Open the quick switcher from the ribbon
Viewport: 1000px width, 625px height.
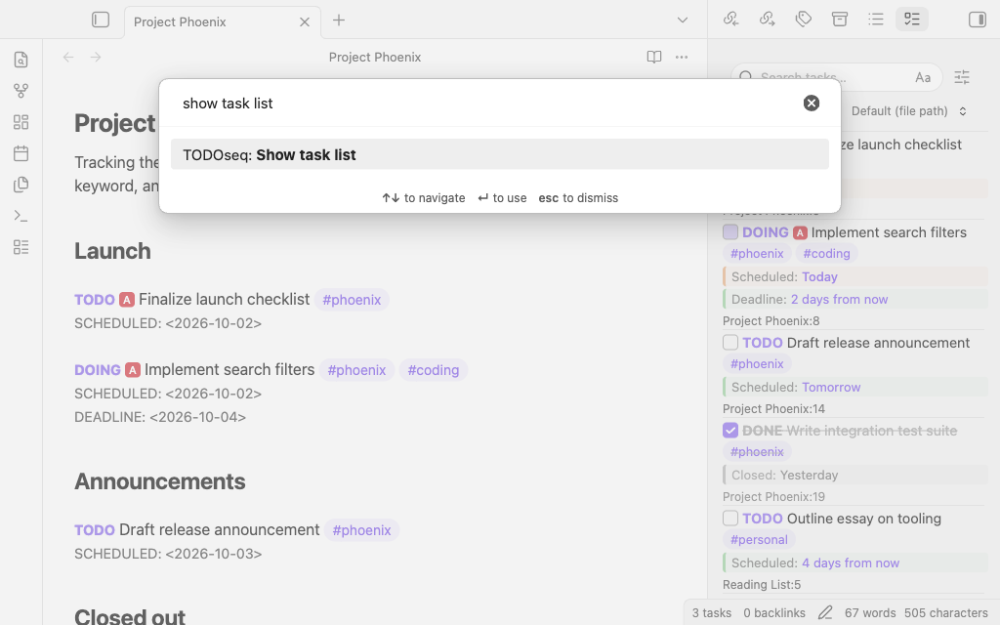coord(21,60)
